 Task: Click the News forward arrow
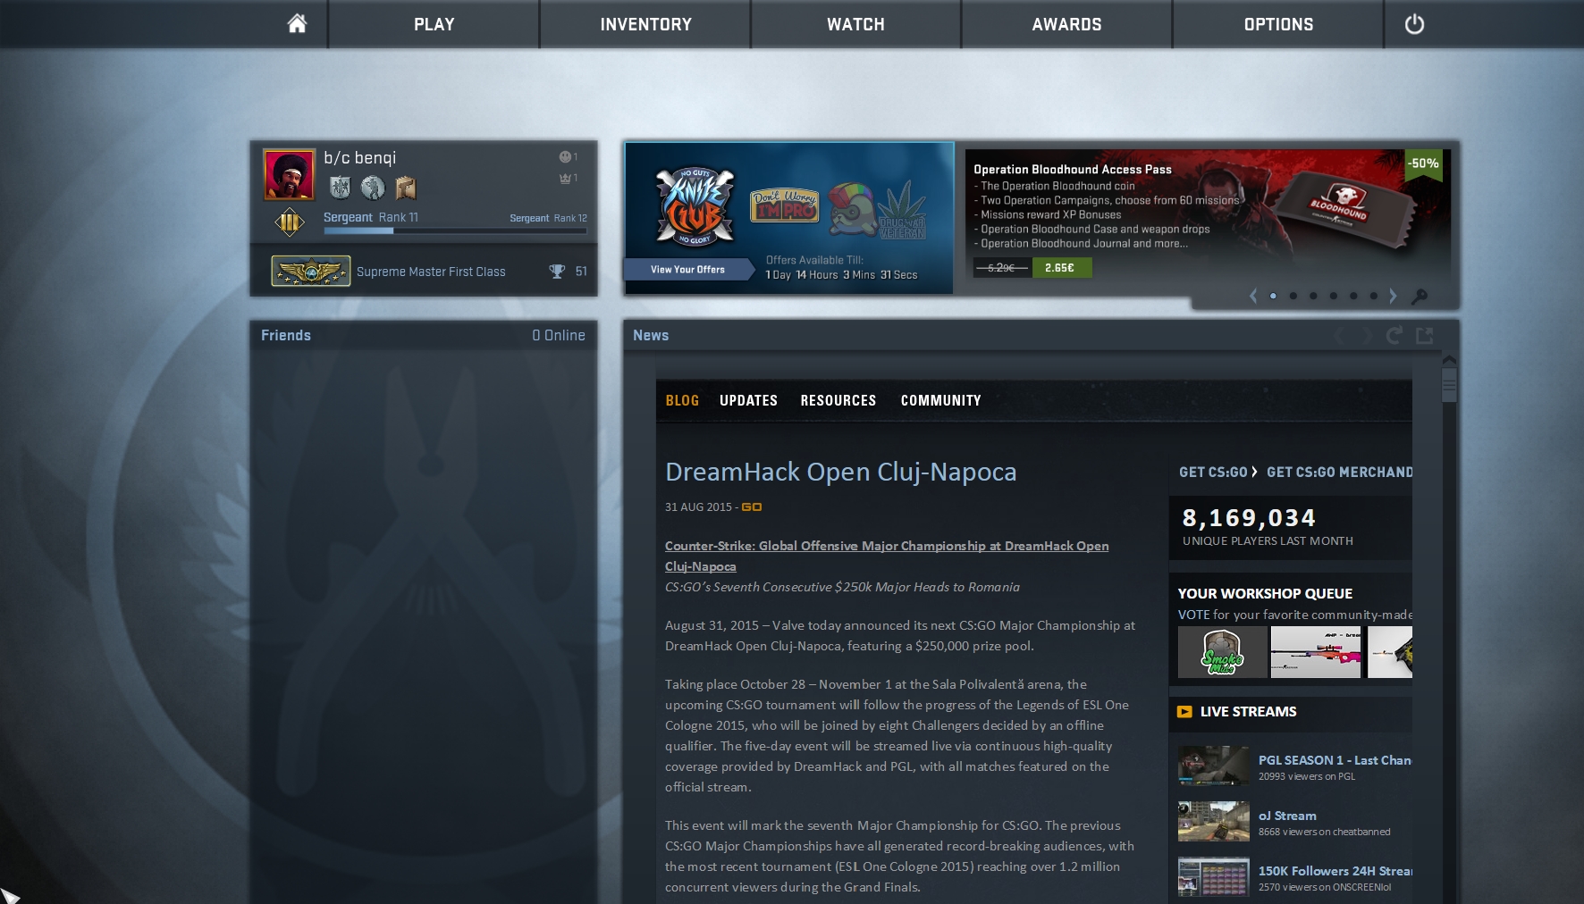click(x=1366, y=335)
